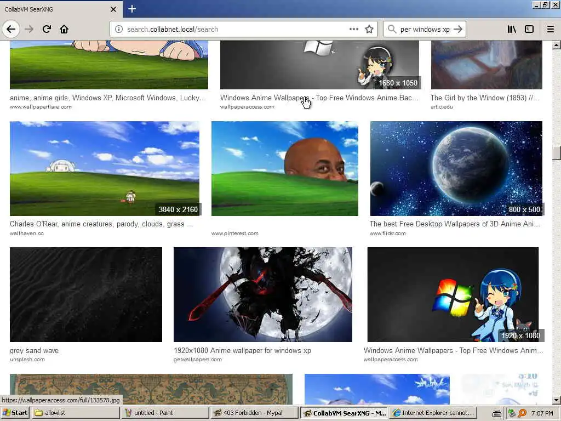This screenshot has height=421, width=561.
Task: Submit the search with the arrow button
Action: pos(458,29)
